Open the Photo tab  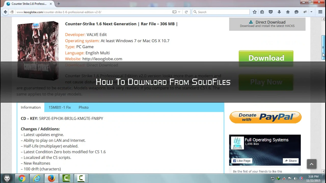[84, 108]
